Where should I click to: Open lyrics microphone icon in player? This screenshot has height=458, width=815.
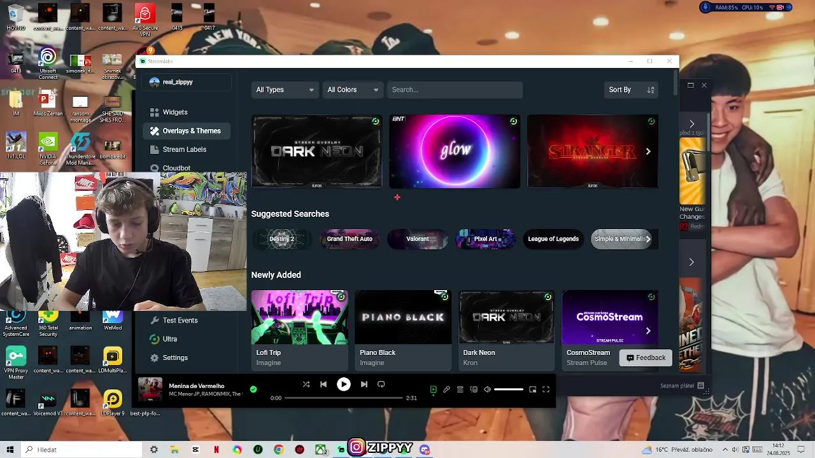(447, 389)
